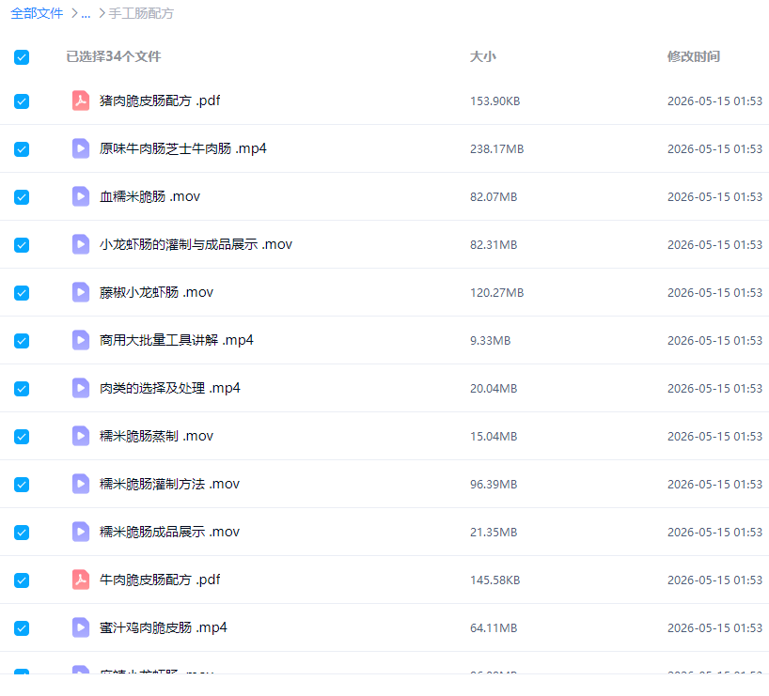Open file 血糯米脆肠 .mov
Screen dimensions: 769x696
[150, 196]
